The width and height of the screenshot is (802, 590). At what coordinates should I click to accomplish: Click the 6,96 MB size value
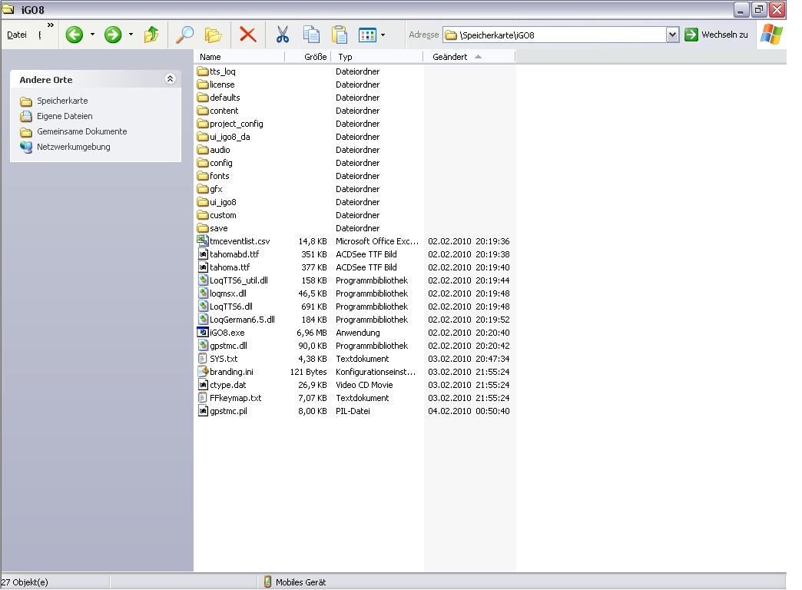click(x=311, y=332)
